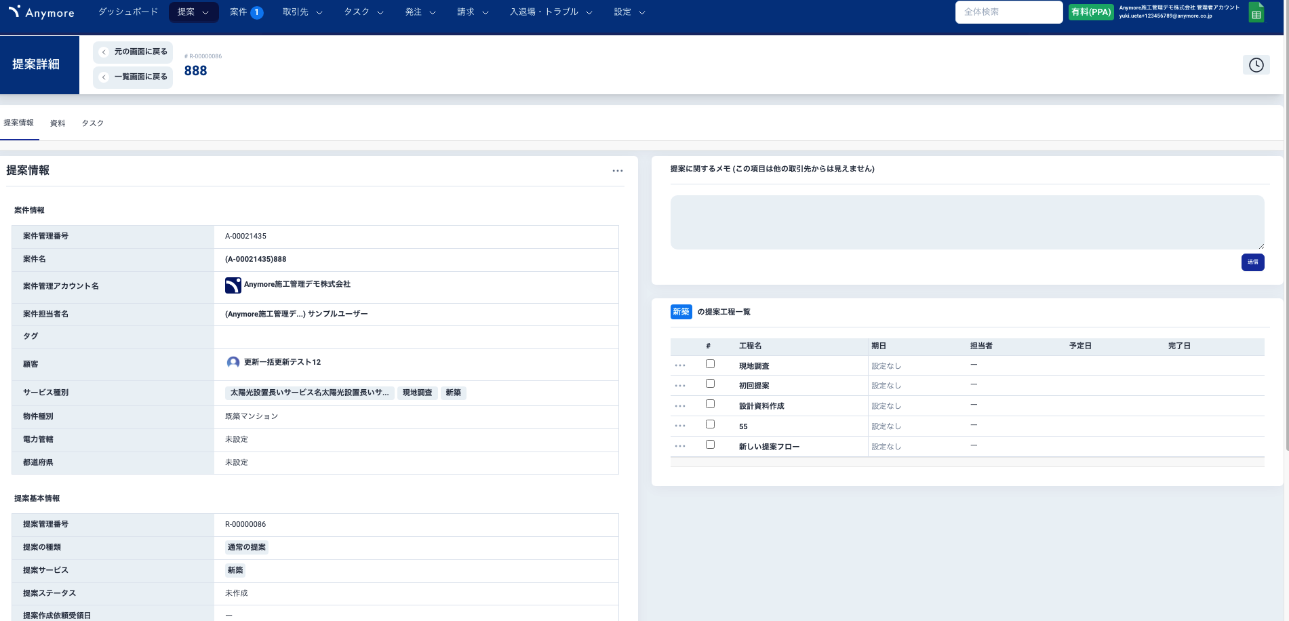Click the 既築マンション property type value

pyautogui.click(x=252, y=416)
